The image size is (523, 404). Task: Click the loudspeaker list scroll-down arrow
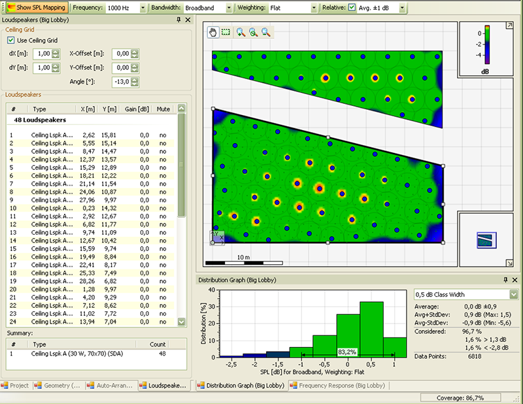[x=182, y=322]
